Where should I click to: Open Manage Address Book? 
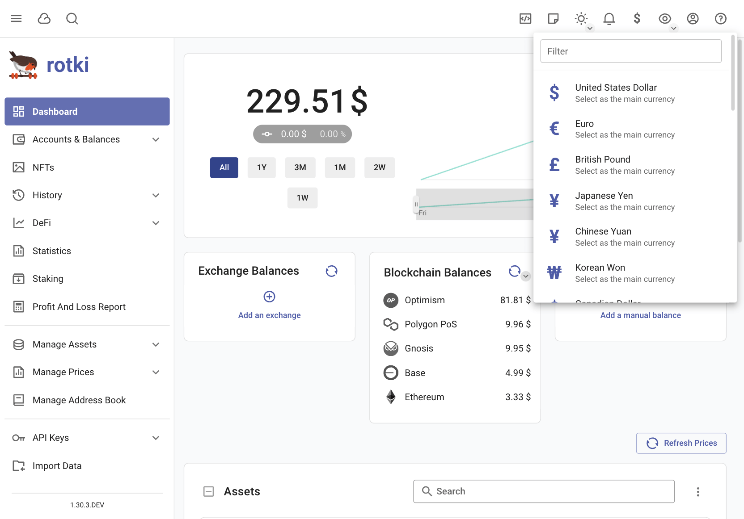87,400
